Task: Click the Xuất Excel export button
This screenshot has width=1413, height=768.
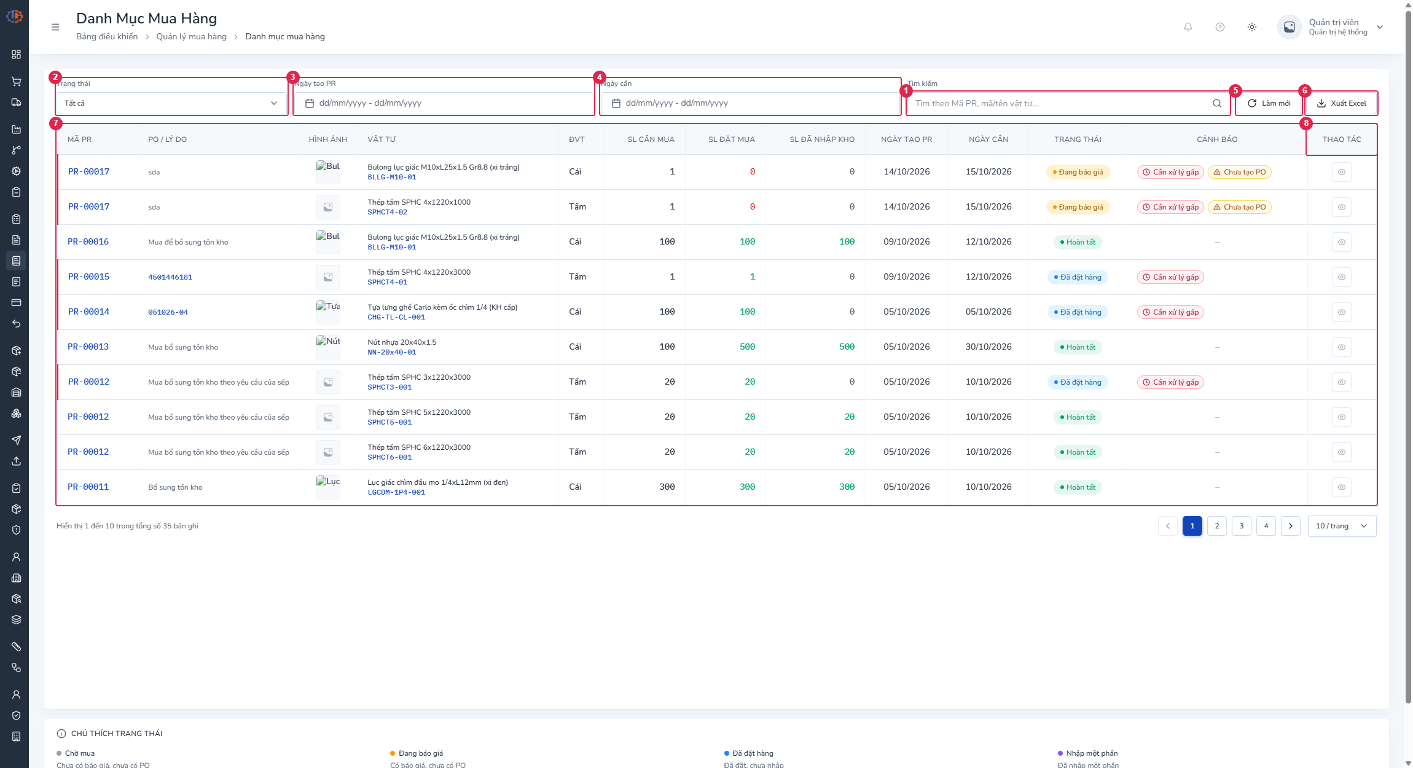Action: [x=1341, y=103]
